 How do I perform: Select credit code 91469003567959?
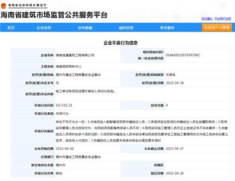click(x=183, y=55)
